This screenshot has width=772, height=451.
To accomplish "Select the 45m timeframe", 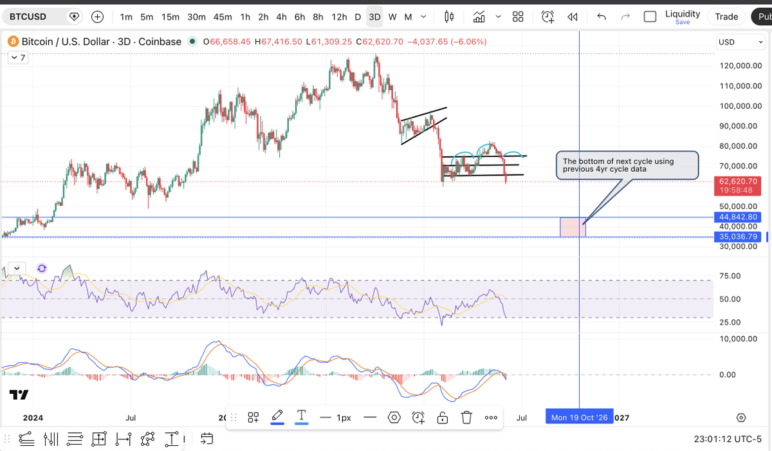I will coord(223,17).
